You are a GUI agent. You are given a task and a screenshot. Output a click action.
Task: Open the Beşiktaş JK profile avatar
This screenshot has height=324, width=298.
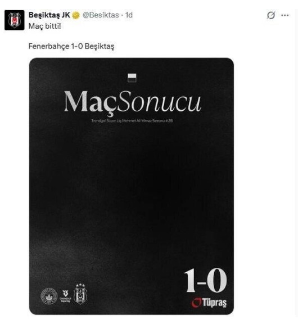(15, 20)
